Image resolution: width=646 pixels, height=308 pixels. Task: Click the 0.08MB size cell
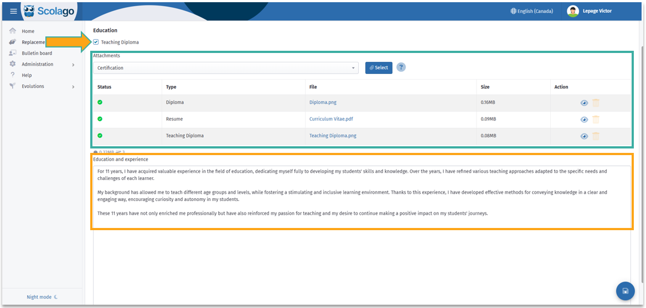(488, 136)
